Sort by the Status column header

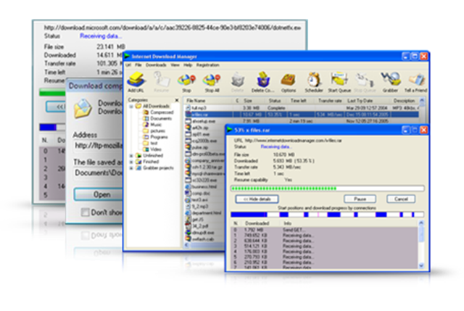tap(276, 101)
